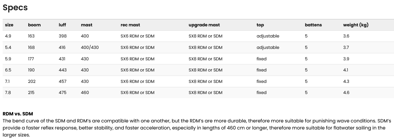This screenshot has width=394, height=140.
Task: Click boom value 190 in table
Action: pyautogui.click(x=31, y=70)
